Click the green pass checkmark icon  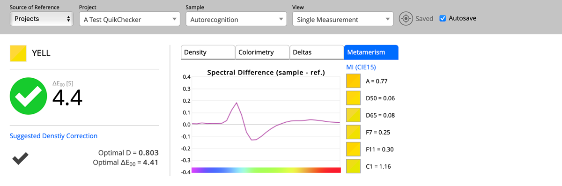pyautogui.click(x=28, y=96)
